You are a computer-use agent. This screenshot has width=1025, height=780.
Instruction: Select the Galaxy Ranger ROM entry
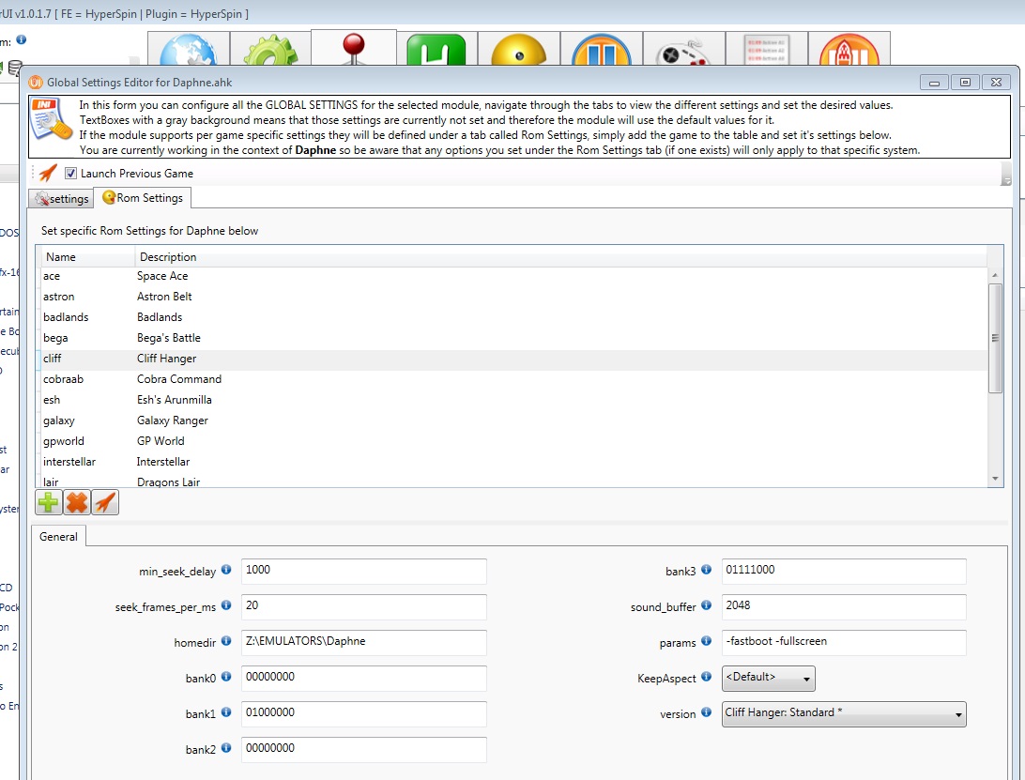point(172,421)
